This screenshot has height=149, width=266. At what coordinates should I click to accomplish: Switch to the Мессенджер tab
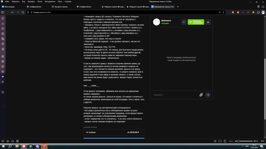(13, 7)
